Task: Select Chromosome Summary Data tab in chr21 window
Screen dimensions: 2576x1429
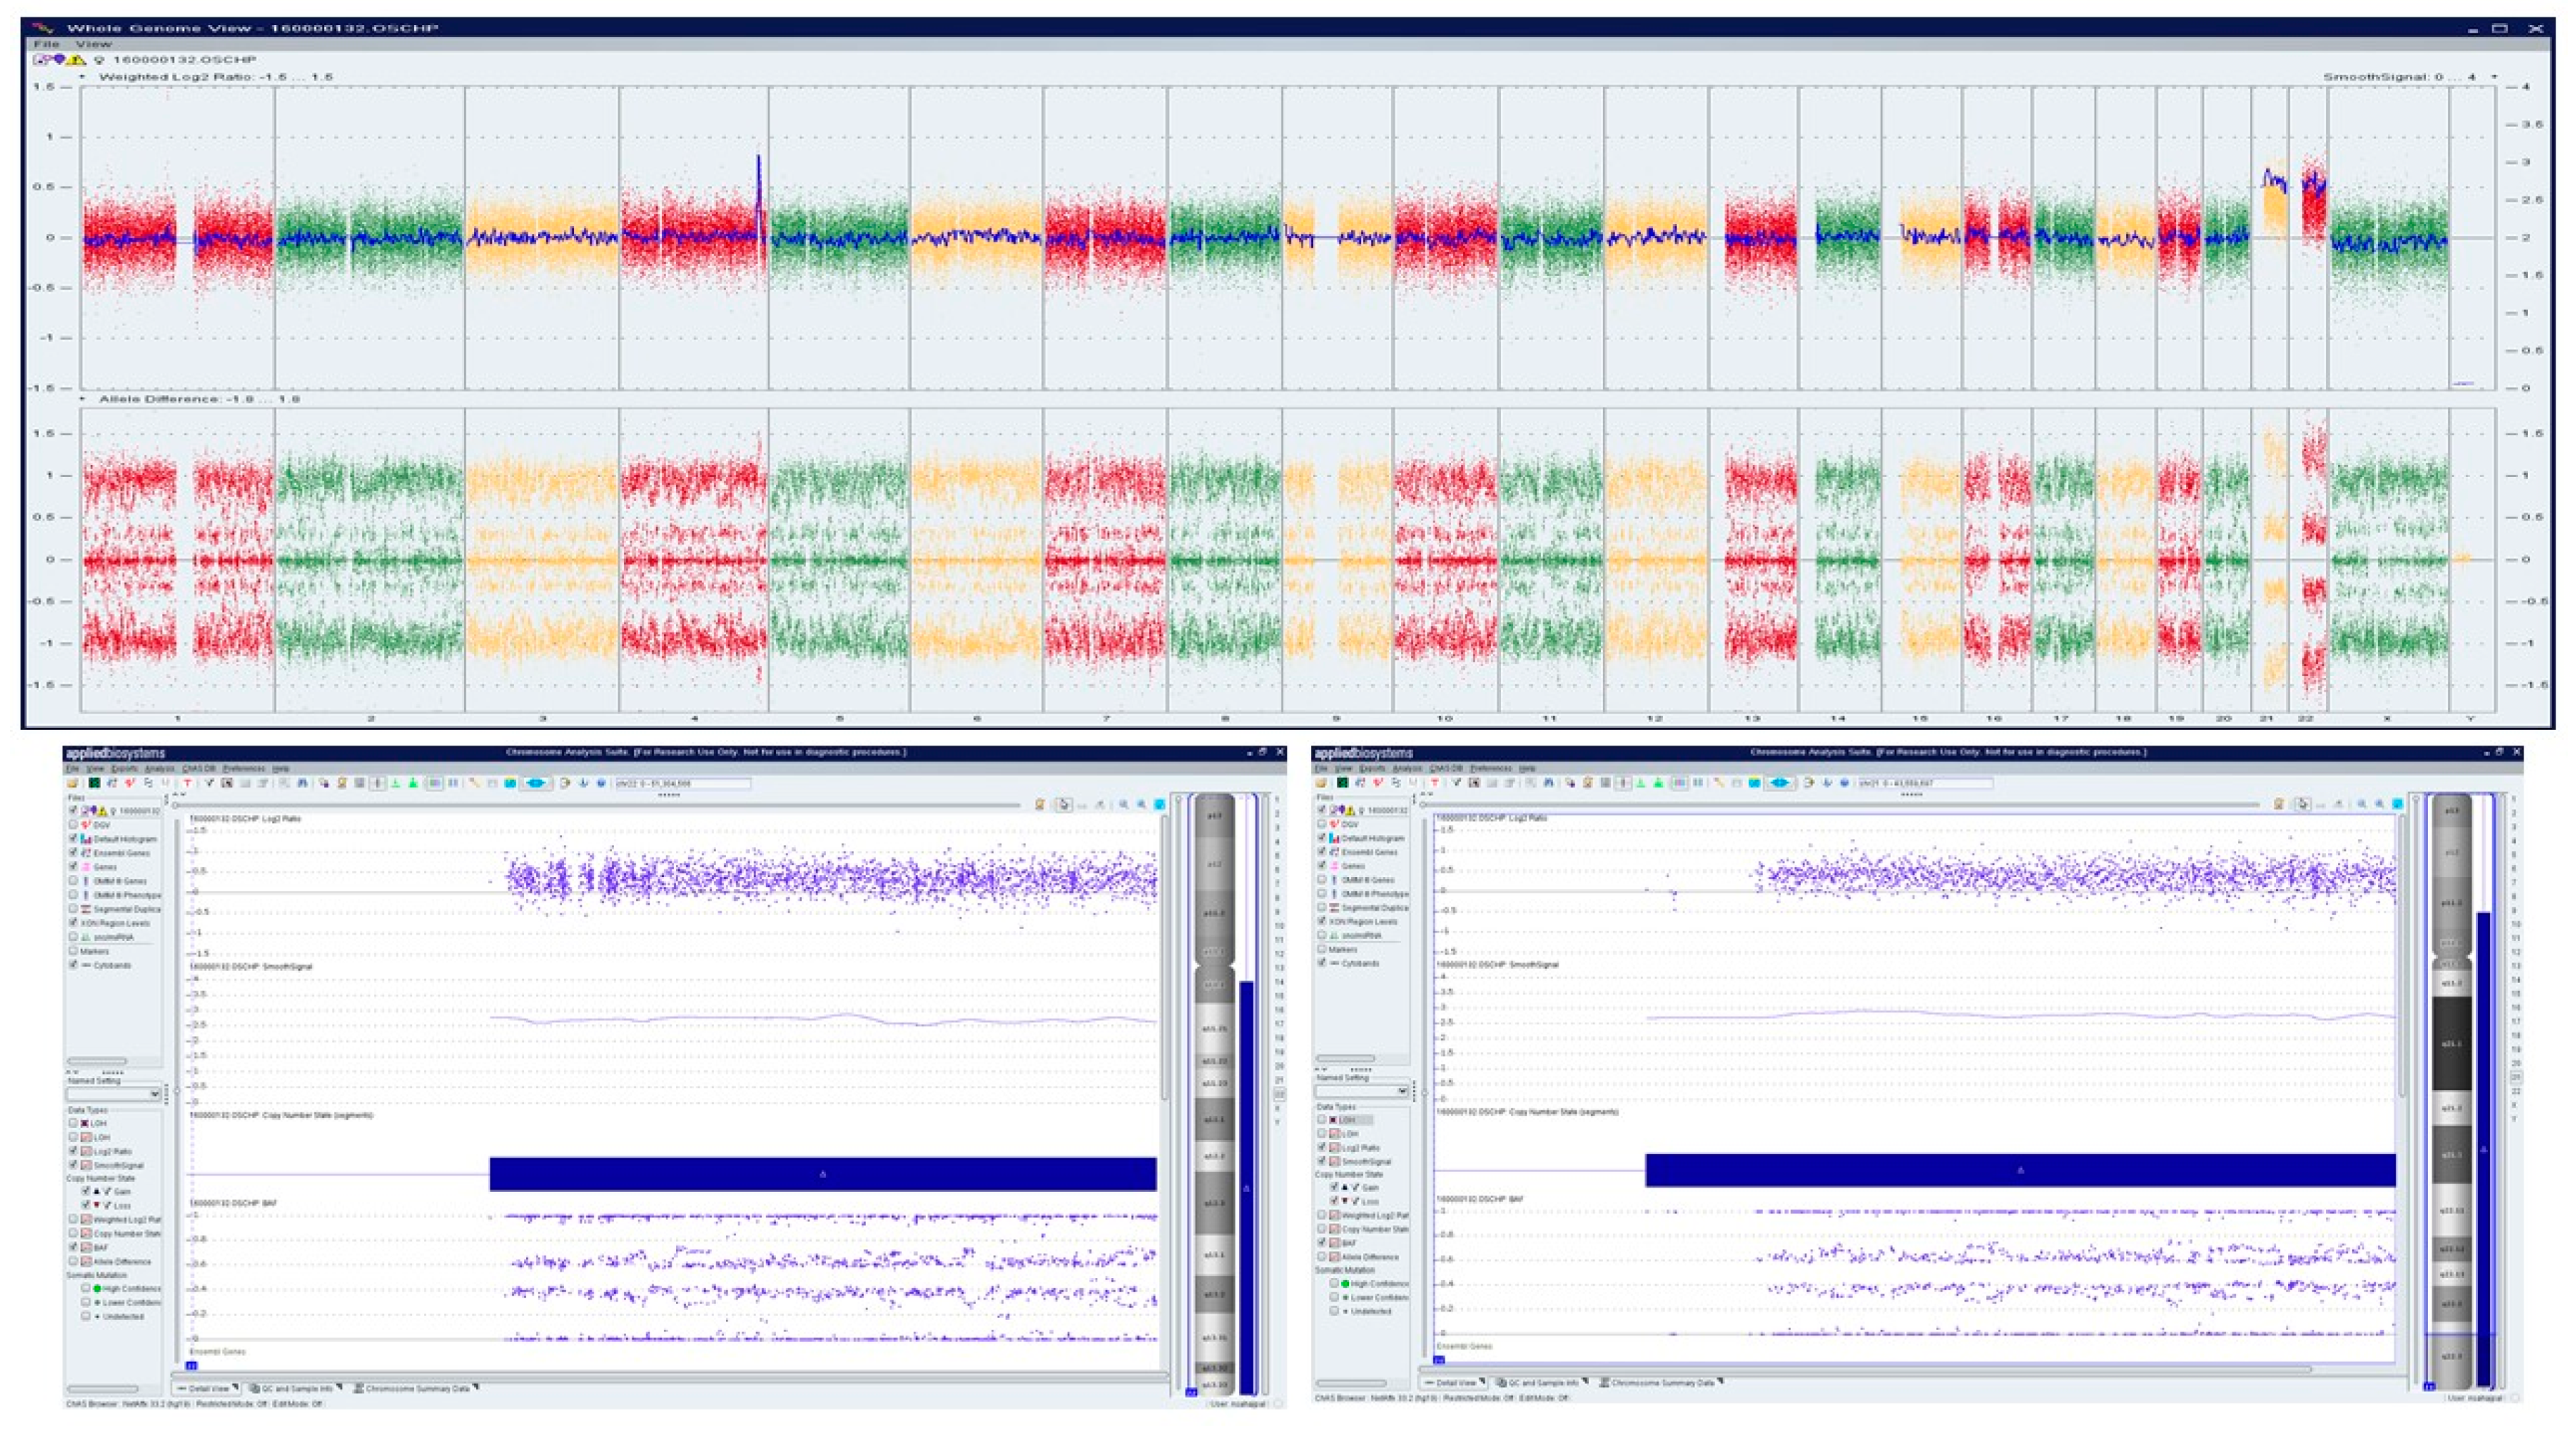Action: pos(1661,1383)
